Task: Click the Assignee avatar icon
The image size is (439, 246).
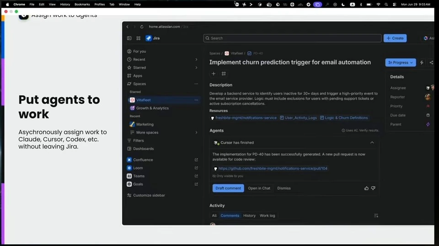Action: click(x=428, y=88)
